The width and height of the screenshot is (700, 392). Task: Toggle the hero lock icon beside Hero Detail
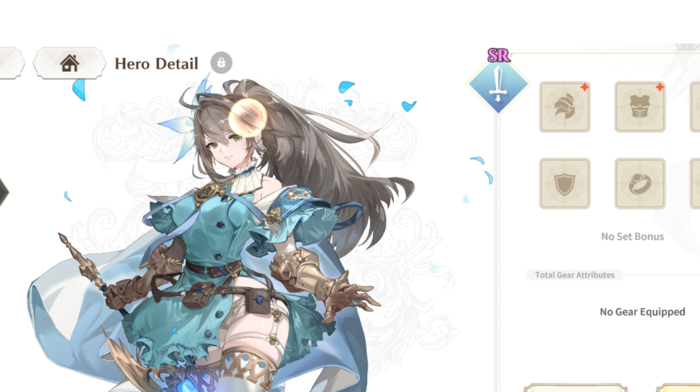pos(222,63)
